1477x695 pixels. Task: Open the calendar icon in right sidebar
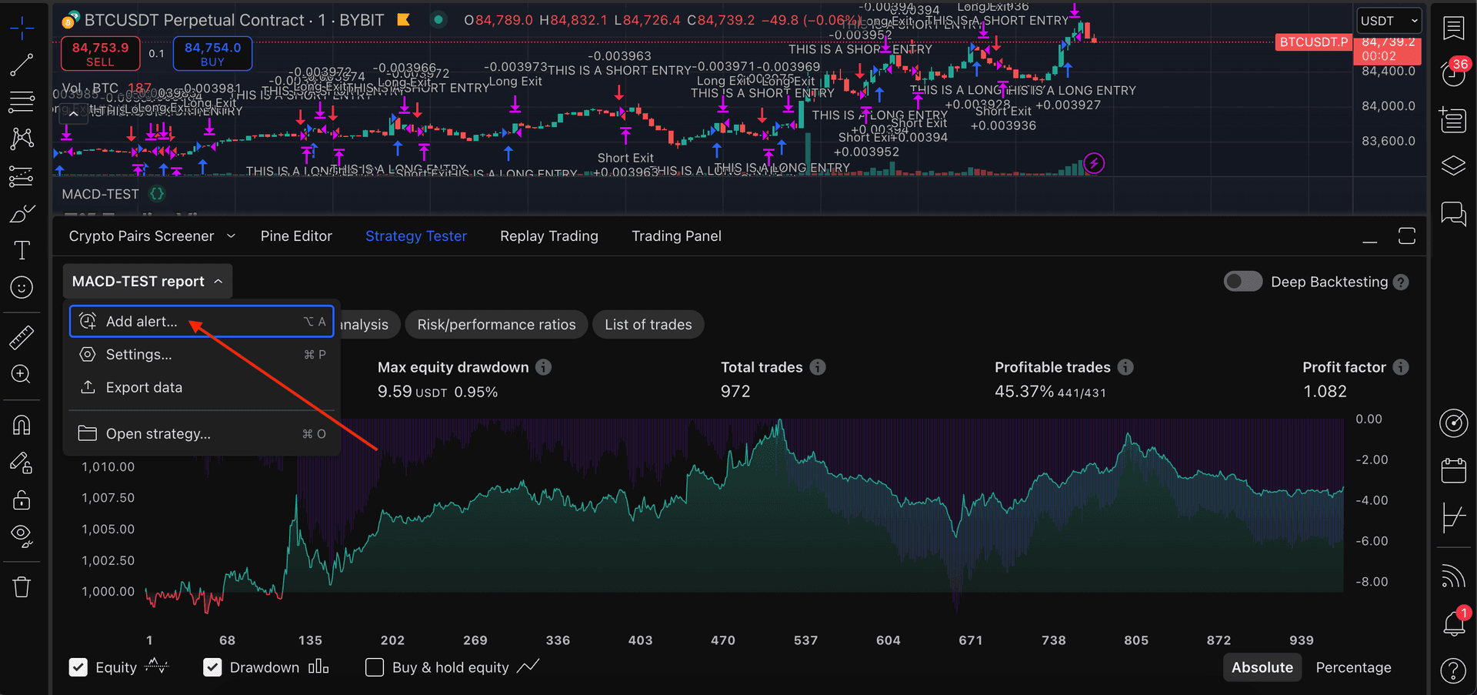coord(1453,470)
